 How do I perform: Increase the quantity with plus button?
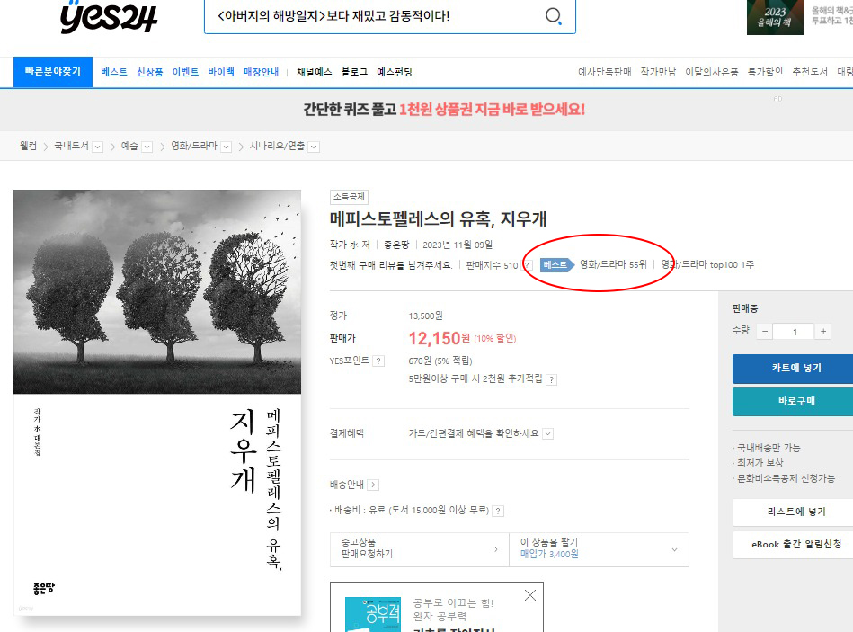click(x=823, y=331)
